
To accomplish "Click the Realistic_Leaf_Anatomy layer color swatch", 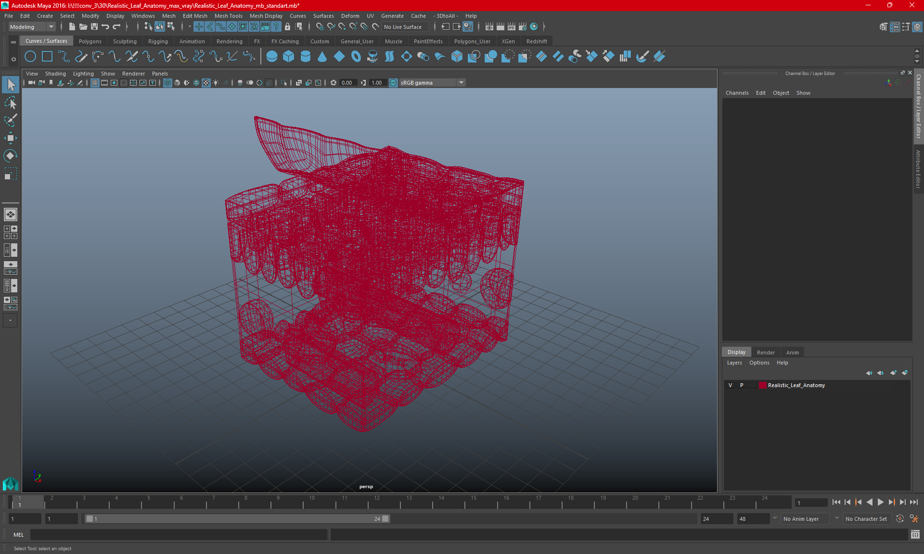I will pos(763,385).
